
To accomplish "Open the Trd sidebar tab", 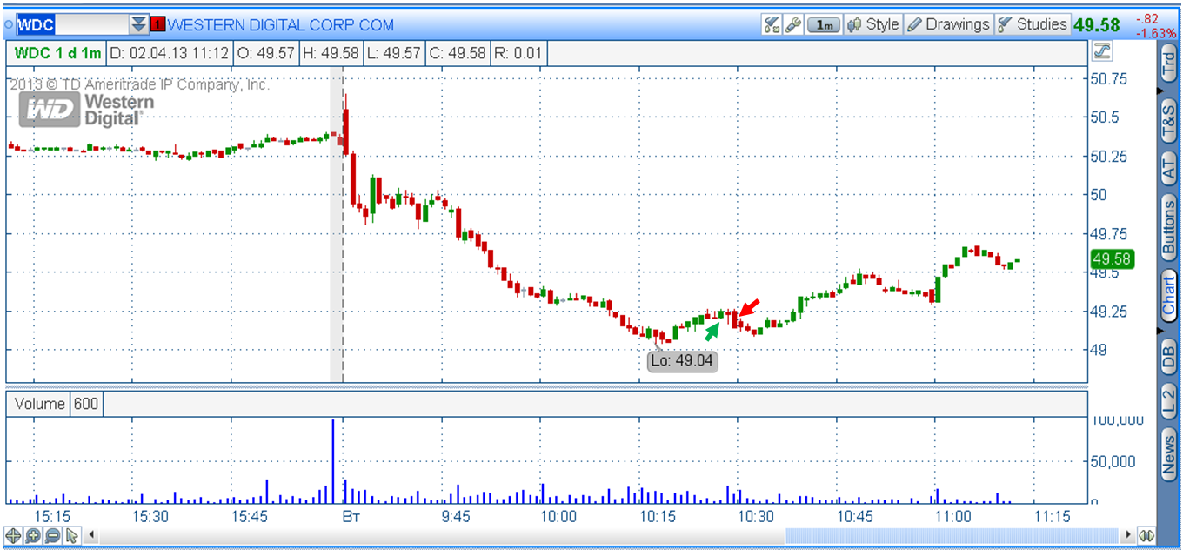I will [x=1168, y=64].
